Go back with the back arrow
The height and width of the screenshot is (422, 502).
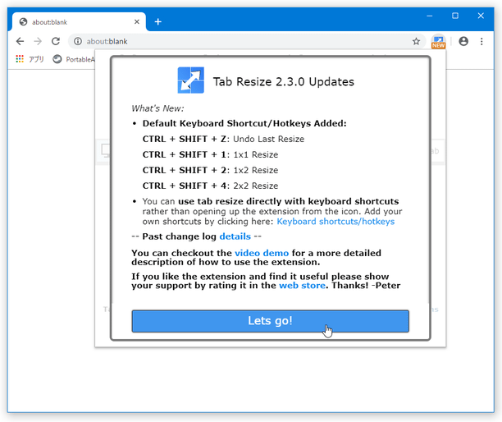[20, 41]
